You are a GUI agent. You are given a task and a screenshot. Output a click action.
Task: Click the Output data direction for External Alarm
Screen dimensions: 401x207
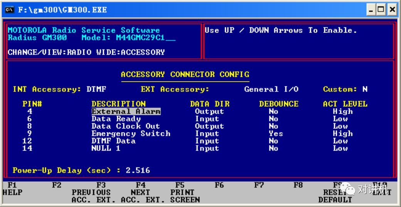[x=209, y=111]
